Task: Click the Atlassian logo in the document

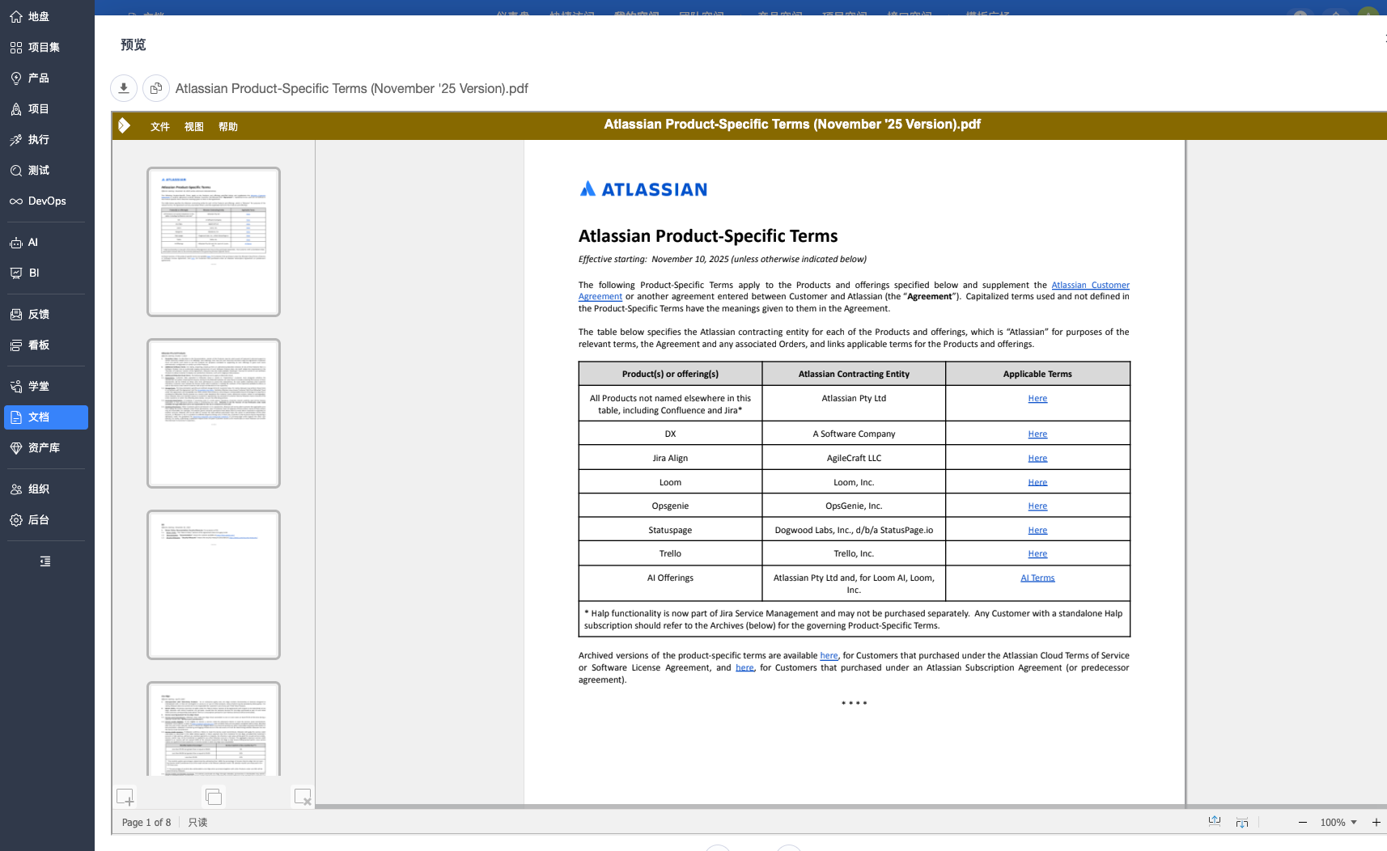Action: (644, 189)
